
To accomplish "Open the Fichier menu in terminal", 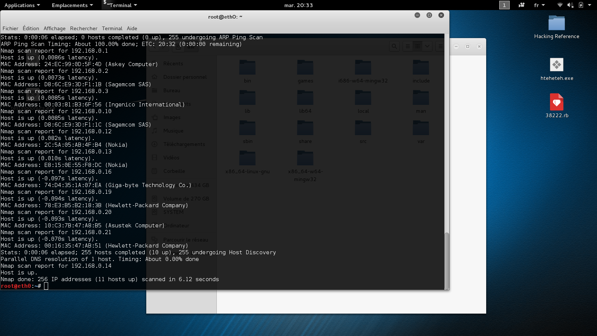I will tap(10, 28).
